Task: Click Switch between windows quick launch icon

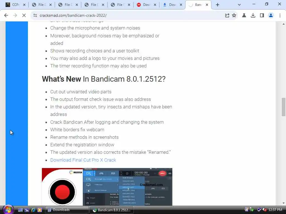Action: click(27, 210)
